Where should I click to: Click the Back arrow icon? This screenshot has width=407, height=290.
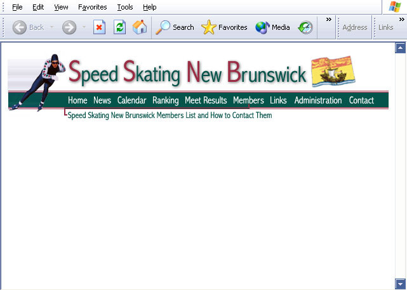pos(20,27)
